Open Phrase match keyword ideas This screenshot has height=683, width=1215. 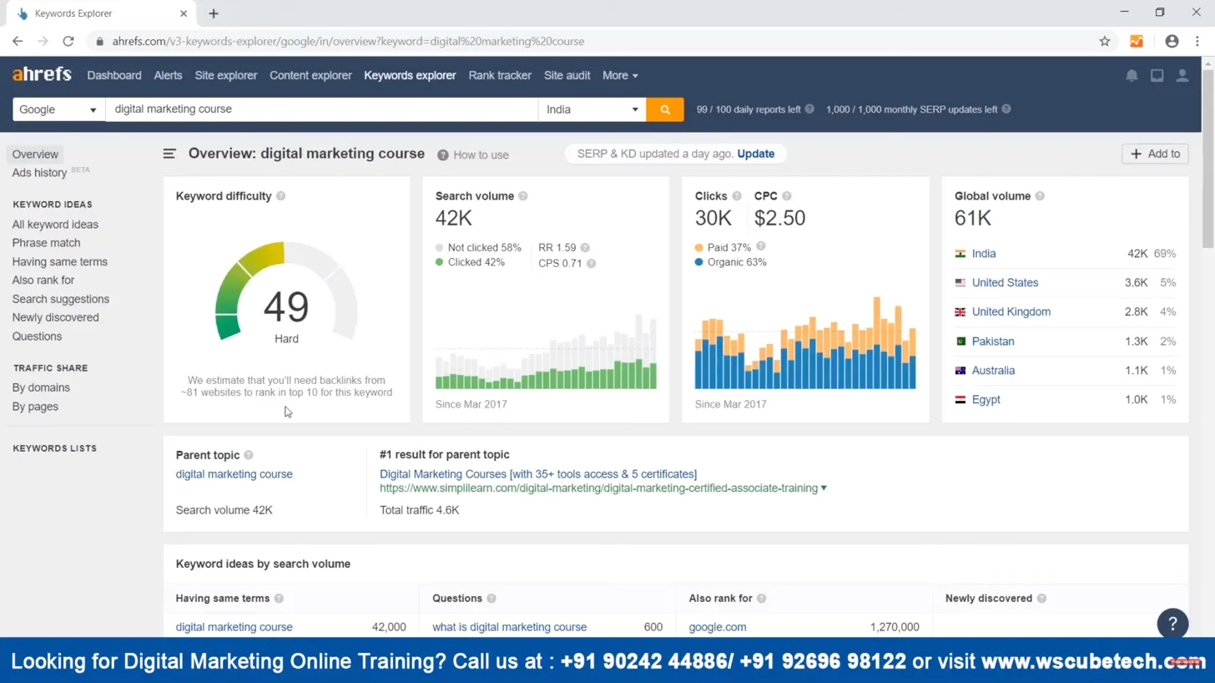point(46,243)
